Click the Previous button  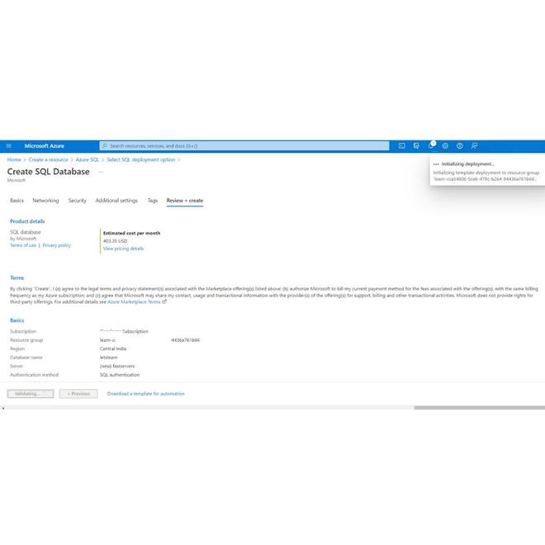(78, 394)
